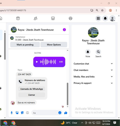The height and width of the screenshot is (126, 120).
Task: Click the chat messages scrollbar
Action: pyautogui.click(x=67, y=94)
